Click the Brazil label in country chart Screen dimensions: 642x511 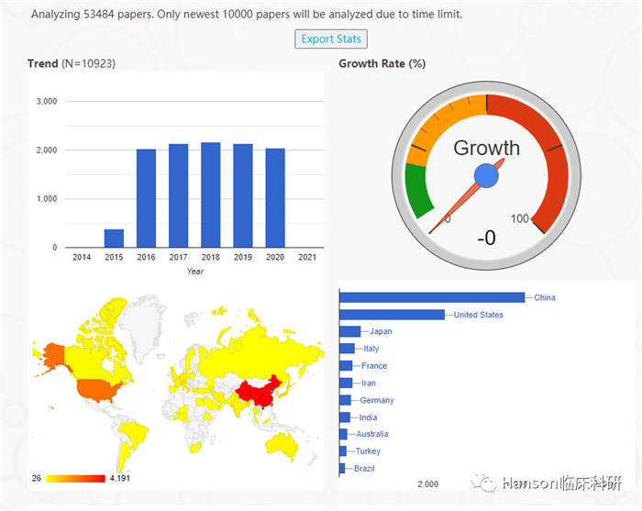tap(364, 469)
